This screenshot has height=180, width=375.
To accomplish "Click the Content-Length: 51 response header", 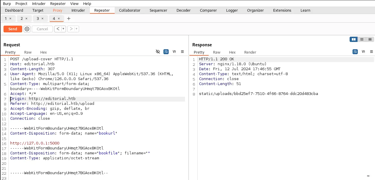I will click(x=219, y=84).
